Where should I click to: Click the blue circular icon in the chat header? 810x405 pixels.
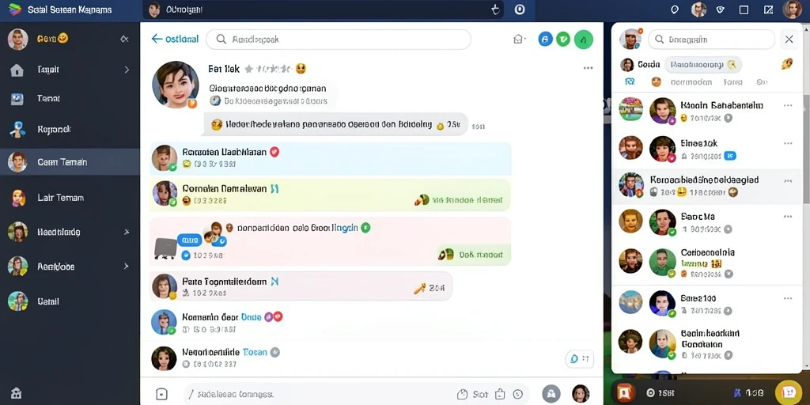click(546, 39)
